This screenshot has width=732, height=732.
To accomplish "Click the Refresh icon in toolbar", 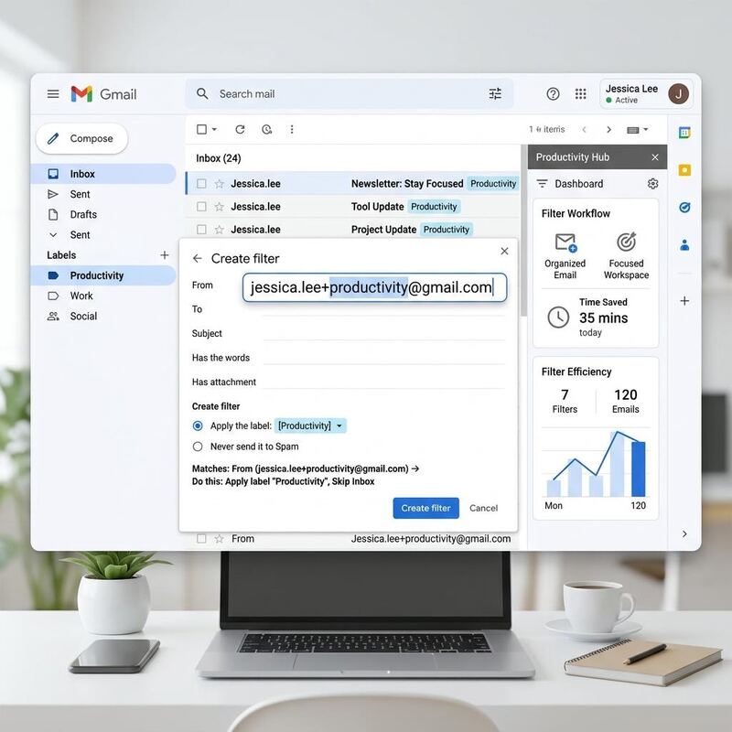I will 240,129.
